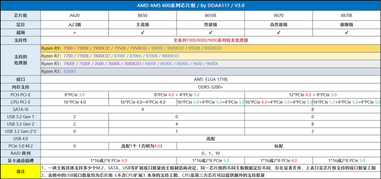Click the '主流级' cell

click(143, 25)
